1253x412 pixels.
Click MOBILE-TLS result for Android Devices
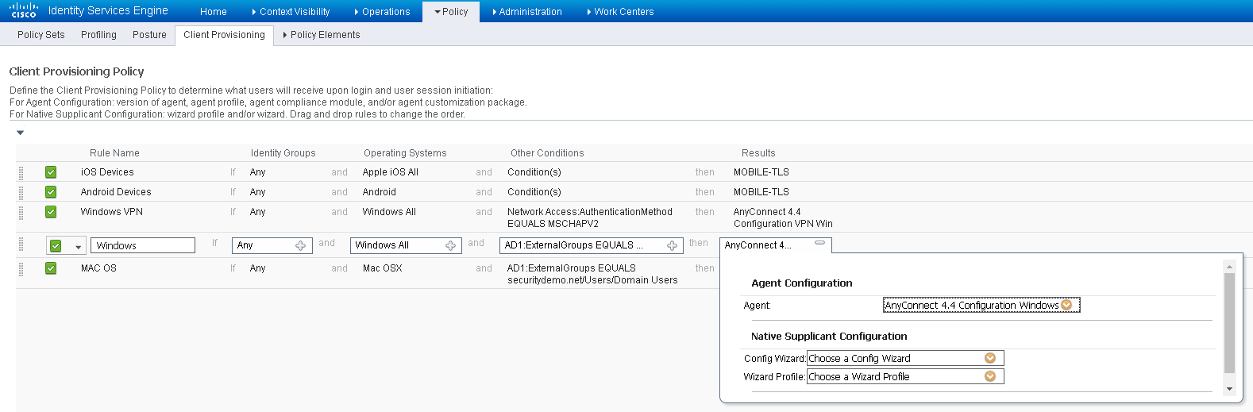[x=761, y=192]
